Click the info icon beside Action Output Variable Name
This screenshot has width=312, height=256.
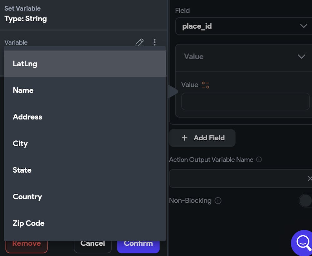[259, 159]
